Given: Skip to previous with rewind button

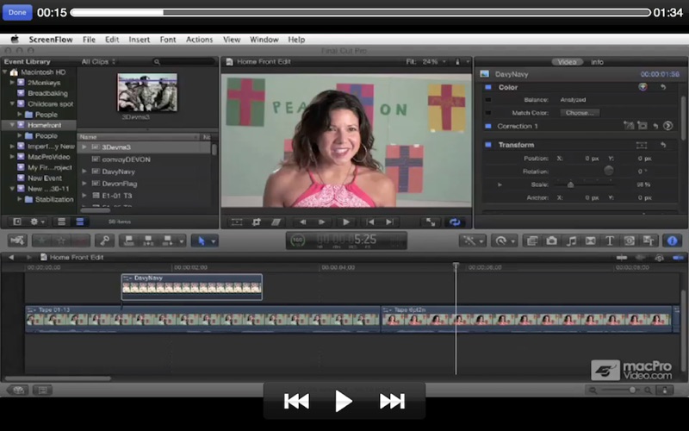Looking at the screenshot, I should point(296,401).
